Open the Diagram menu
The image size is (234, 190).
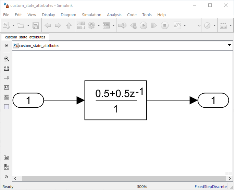tap(68, 15)
